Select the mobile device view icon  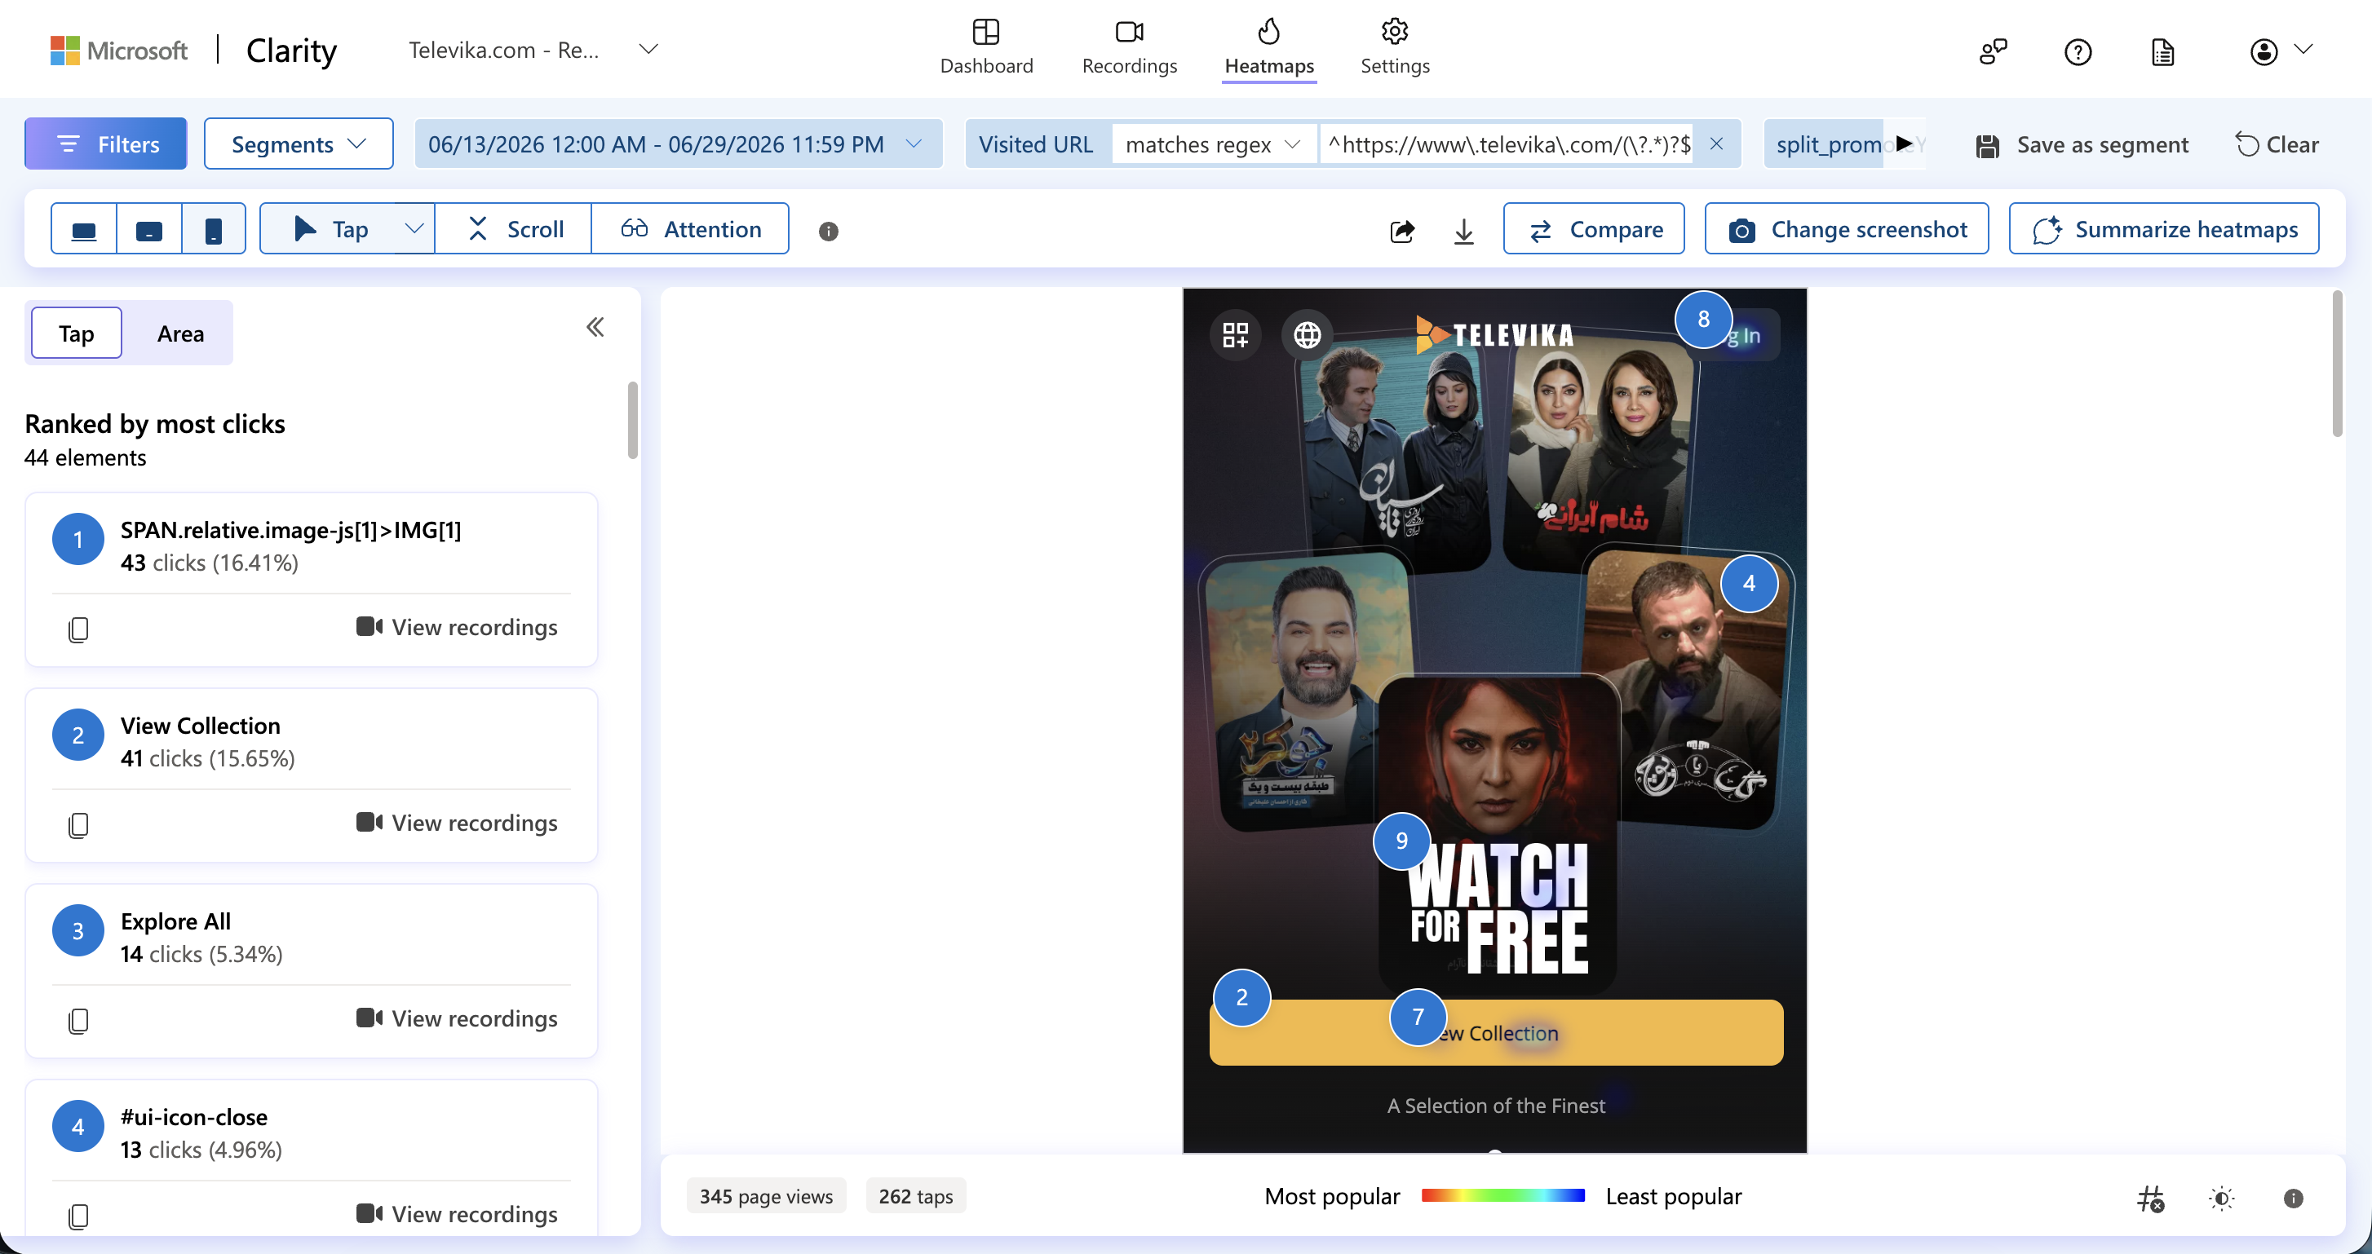214,229
